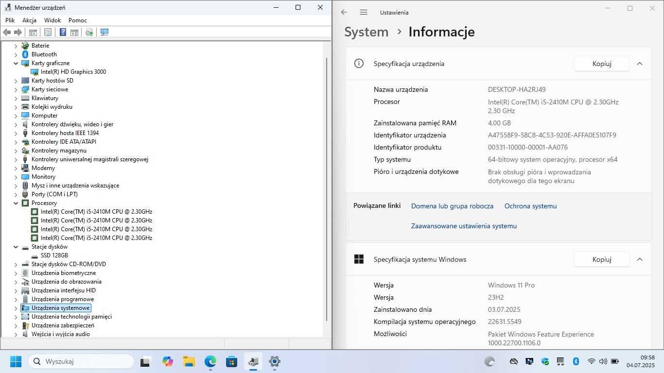
Task: Go back with the arrow in Ustawienia window
Action: pyautogui.click(x=344, y=12)
